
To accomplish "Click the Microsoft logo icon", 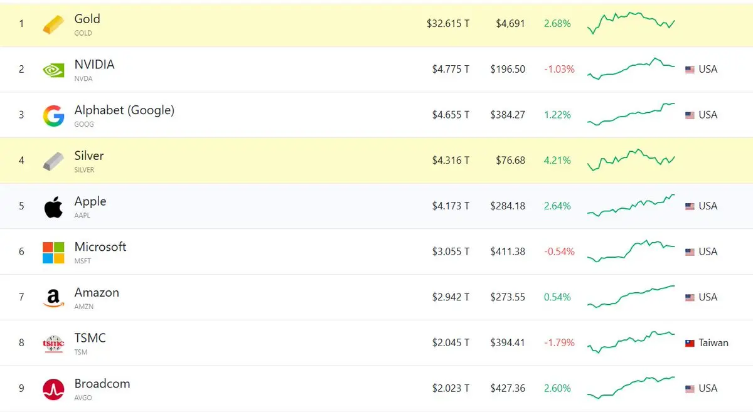I will coord(53,253).
